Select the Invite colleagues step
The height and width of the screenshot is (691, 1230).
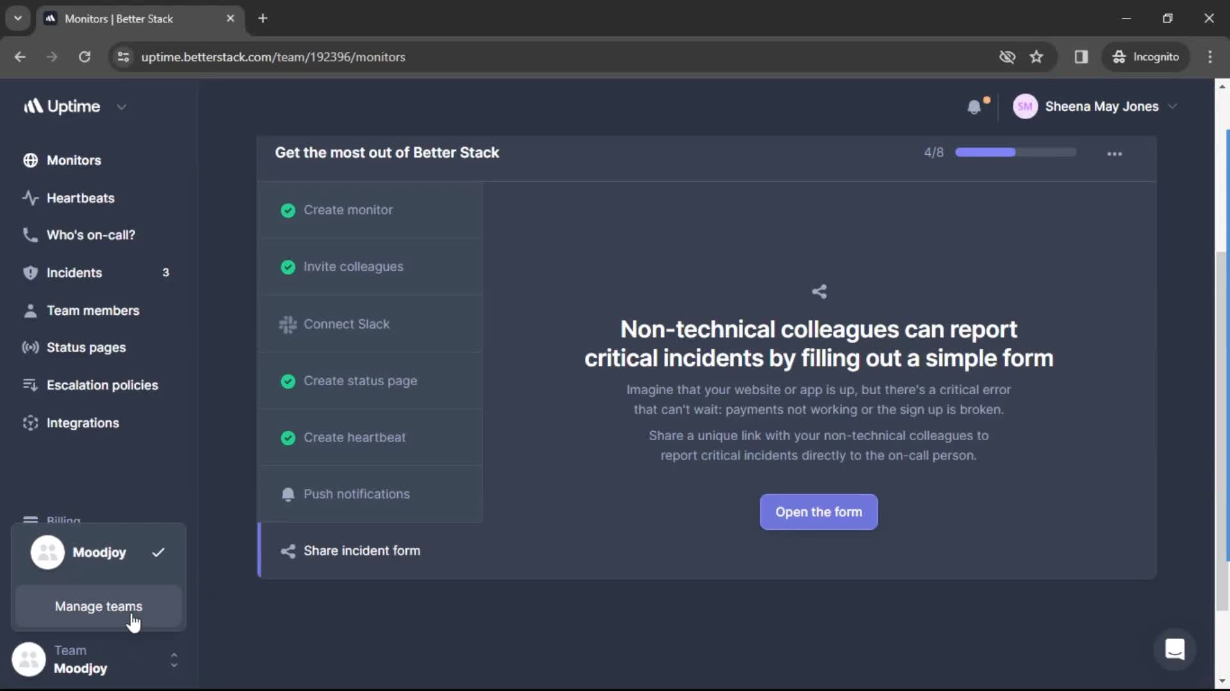pos(370,267)
